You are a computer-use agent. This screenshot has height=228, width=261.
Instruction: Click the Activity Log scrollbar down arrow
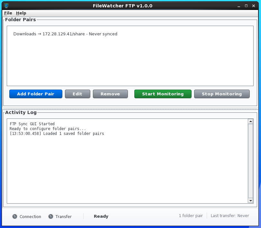(250, 201)
